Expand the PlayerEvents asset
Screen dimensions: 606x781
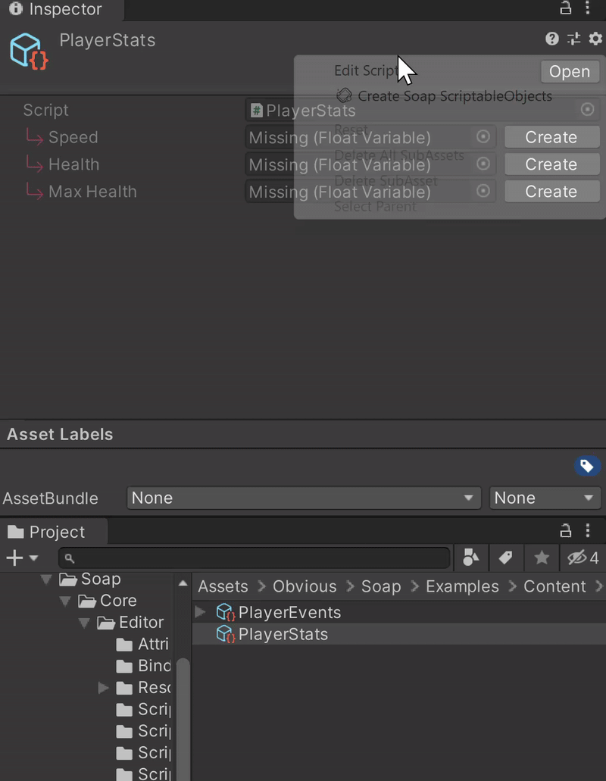tap(201, 611)
